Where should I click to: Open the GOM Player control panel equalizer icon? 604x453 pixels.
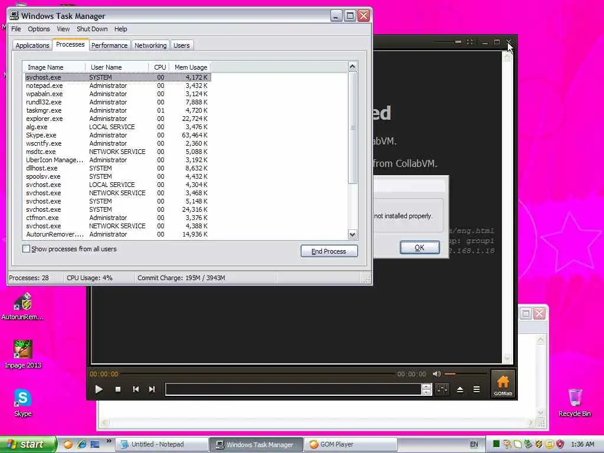[x=442, y=389]
